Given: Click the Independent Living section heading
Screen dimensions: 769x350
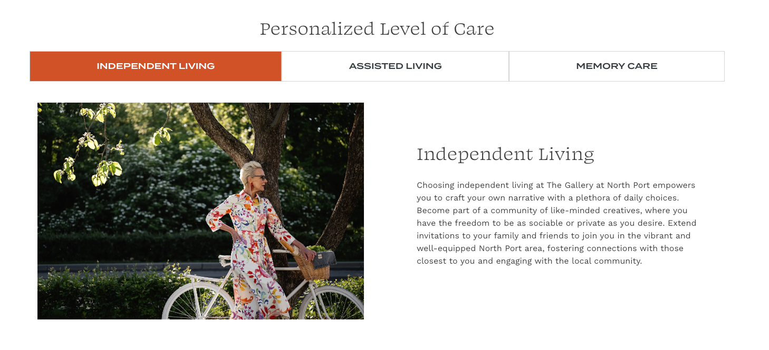Looking at the screenshot, I should (505, 154).
